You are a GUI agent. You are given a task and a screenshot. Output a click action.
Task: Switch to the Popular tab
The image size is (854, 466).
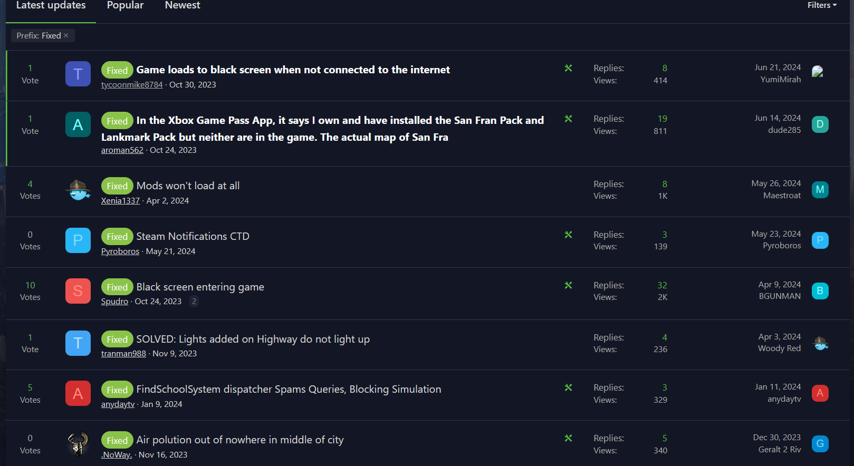pos(125,5)
